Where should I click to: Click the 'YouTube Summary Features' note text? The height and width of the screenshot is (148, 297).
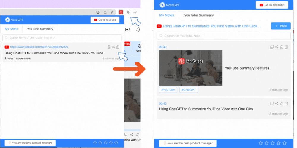pos(247,68)
